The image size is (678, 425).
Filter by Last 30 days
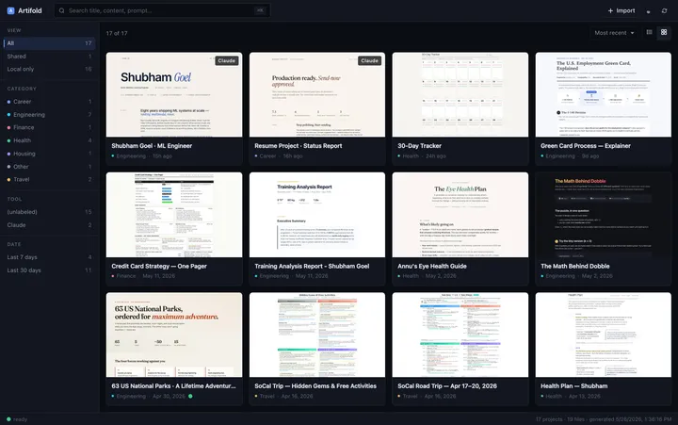[49, 270]
